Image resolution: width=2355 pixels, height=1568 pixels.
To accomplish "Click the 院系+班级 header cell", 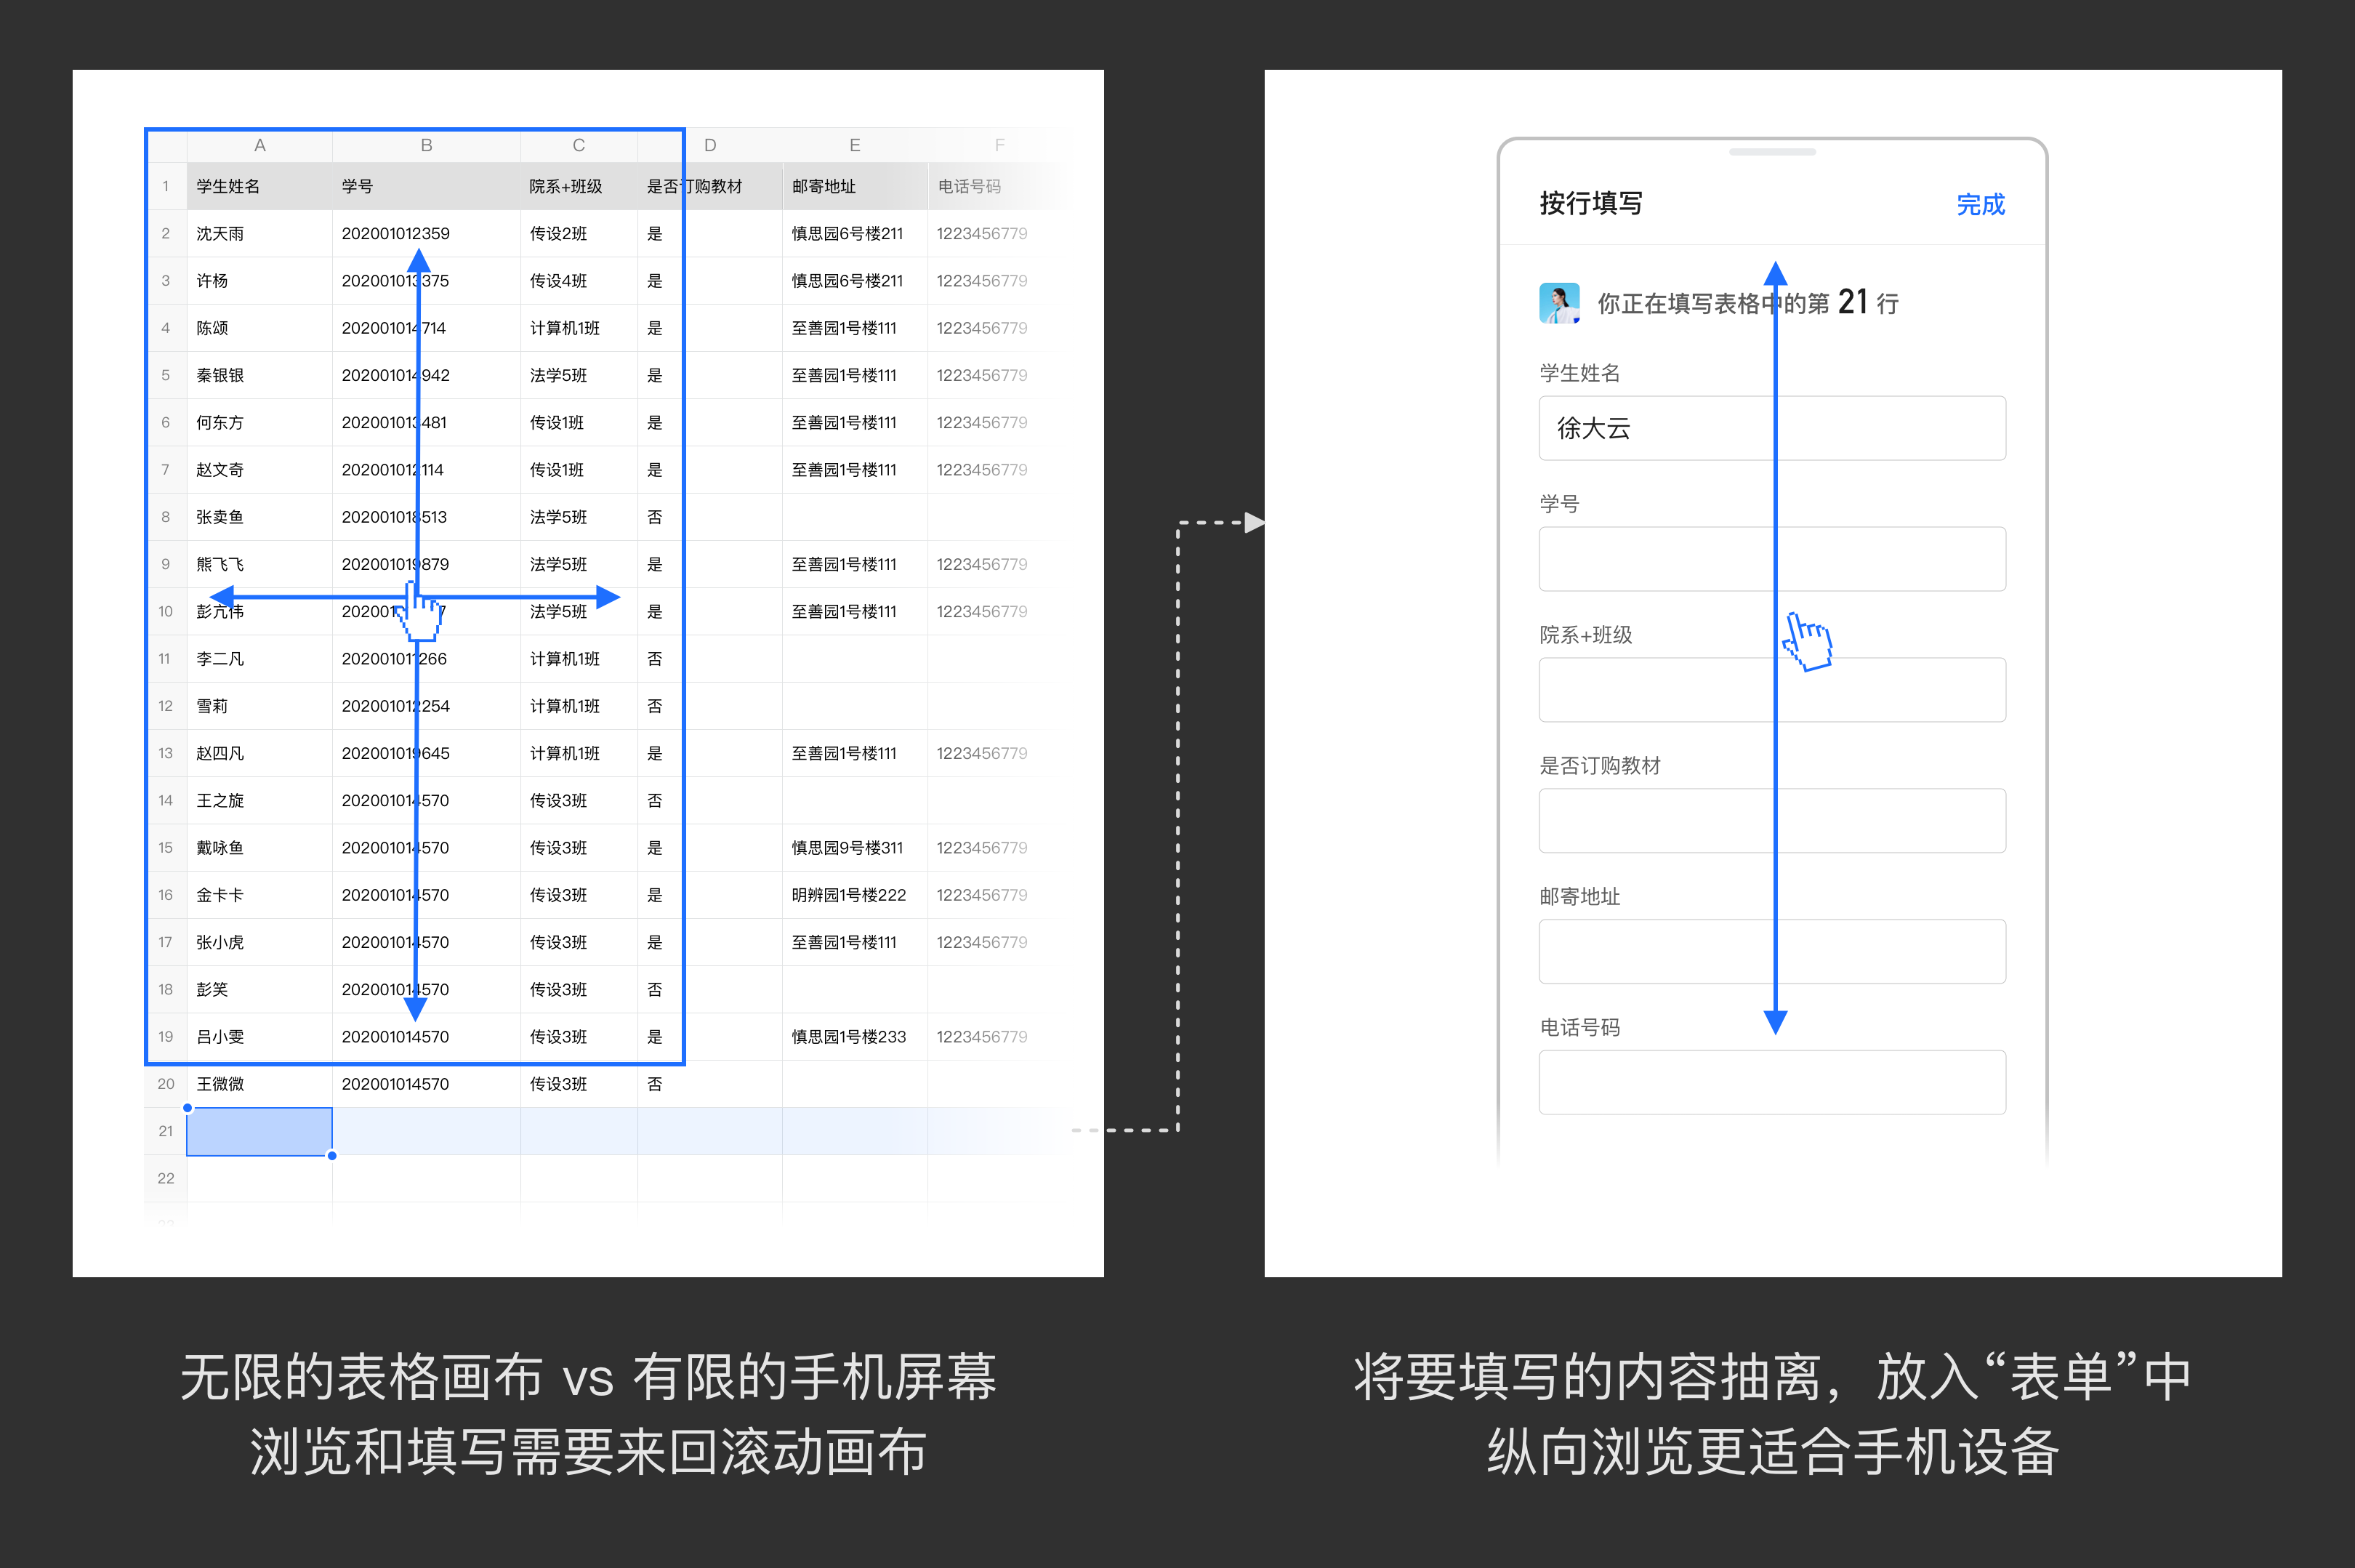I will point(579,186).
